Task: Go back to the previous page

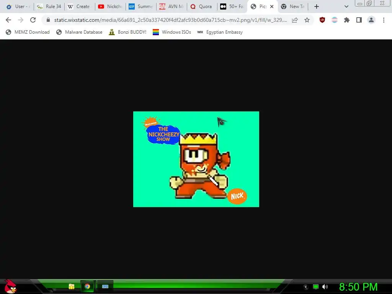Action: (8, 20)
